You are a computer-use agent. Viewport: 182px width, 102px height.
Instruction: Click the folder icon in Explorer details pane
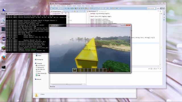36,95
